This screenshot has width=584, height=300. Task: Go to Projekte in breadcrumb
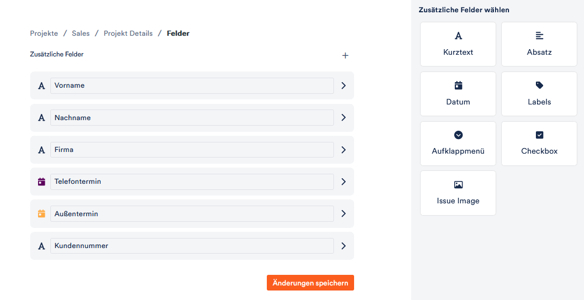pos(44,34)
